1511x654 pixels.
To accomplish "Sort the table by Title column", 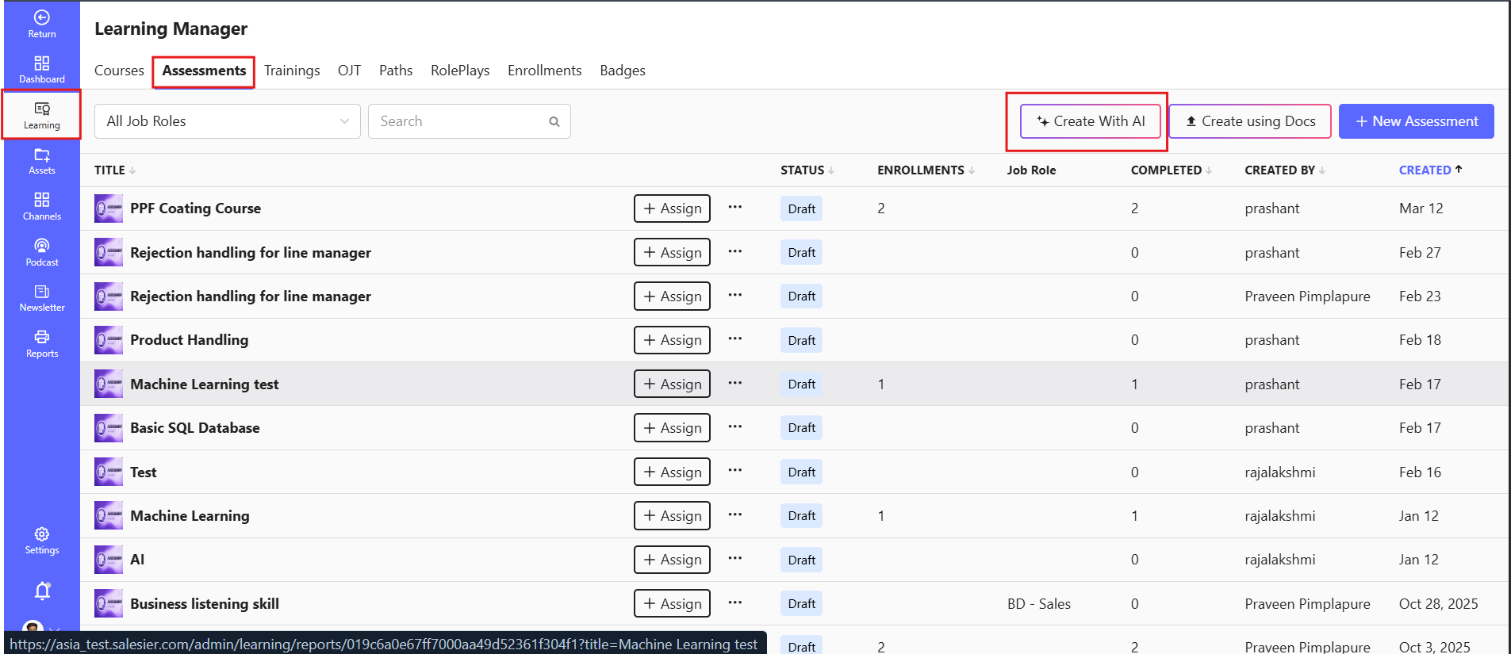I will pyautogui.click(x=115, y=170).
